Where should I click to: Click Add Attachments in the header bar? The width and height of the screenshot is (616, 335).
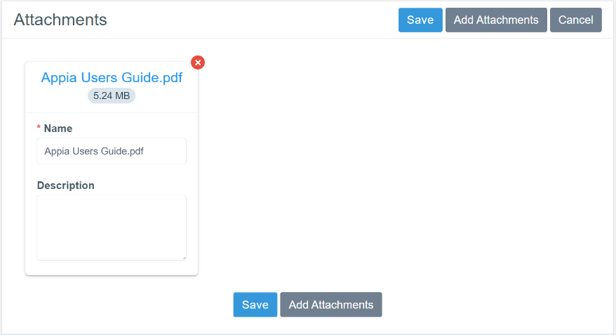pos(496,20)
